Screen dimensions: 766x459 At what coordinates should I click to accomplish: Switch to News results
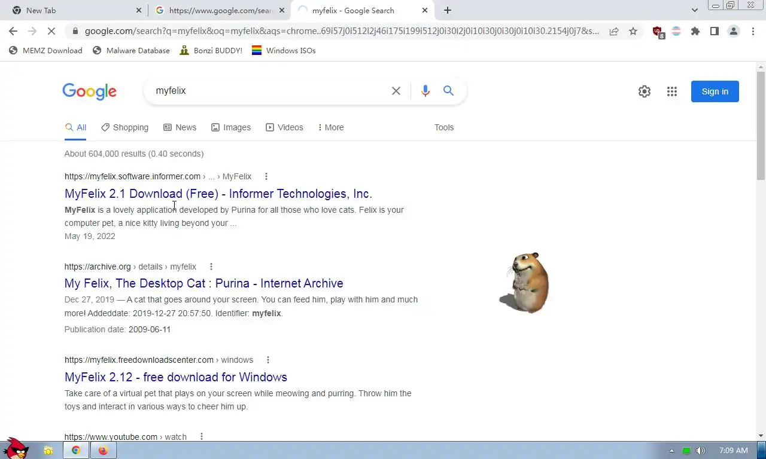pos(180,127)
